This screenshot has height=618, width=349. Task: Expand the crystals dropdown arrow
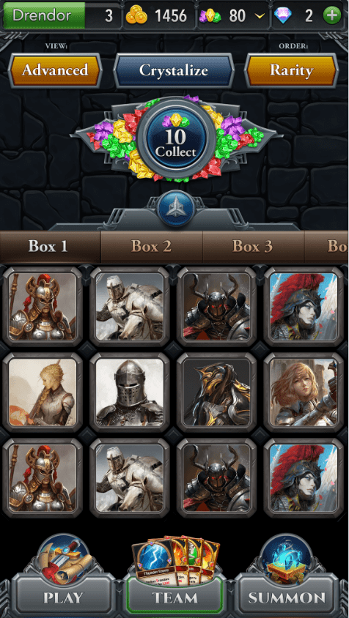point(260,16)
